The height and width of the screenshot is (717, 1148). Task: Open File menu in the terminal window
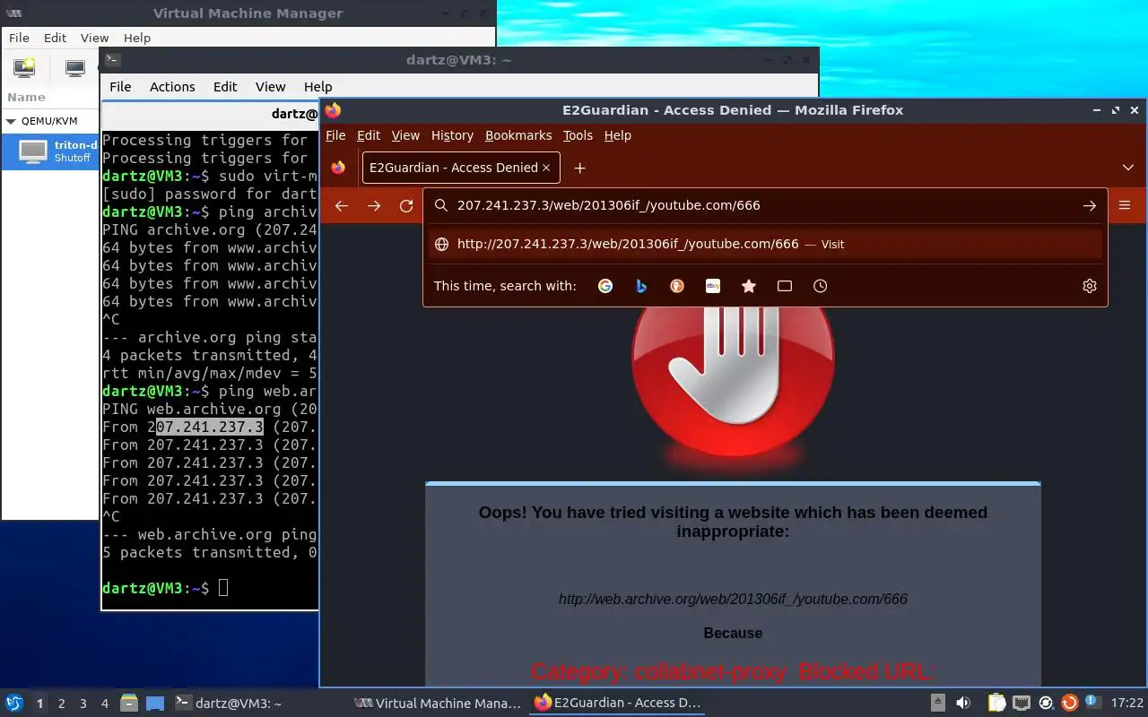click(120, 87)
